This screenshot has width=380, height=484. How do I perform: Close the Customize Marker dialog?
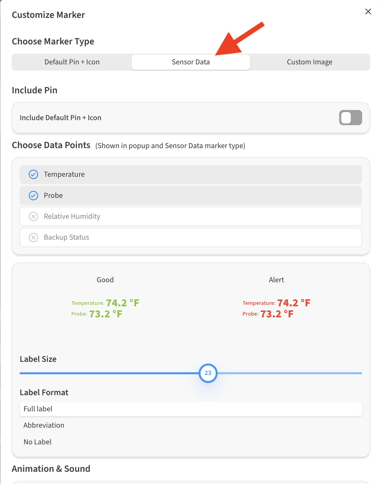coord(368,12)
